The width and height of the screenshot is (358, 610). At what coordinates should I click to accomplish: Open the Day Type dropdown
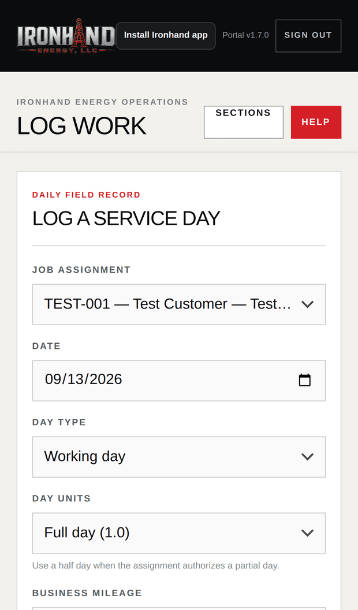(x=179, y=457)
